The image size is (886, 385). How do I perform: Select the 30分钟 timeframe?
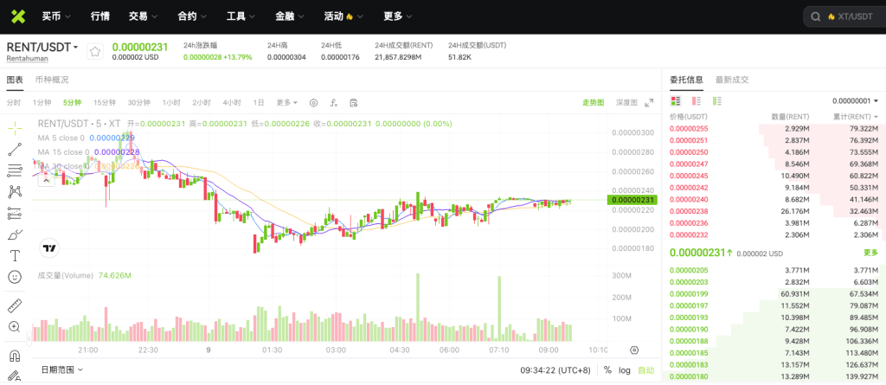[x=139, y=102]
